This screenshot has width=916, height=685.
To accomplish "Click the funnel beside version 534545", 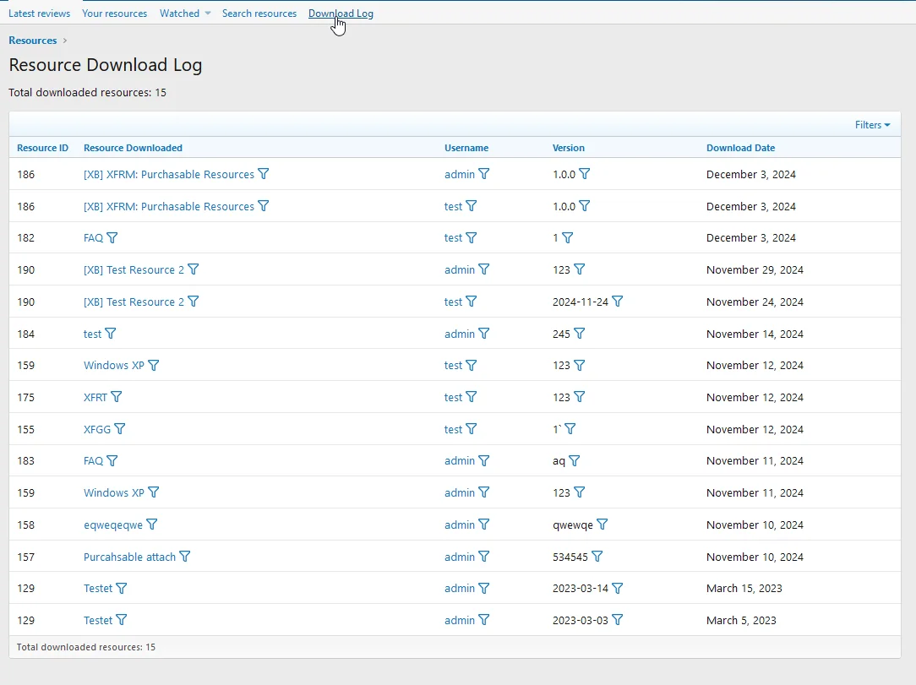I will click(x=598, y=557).
